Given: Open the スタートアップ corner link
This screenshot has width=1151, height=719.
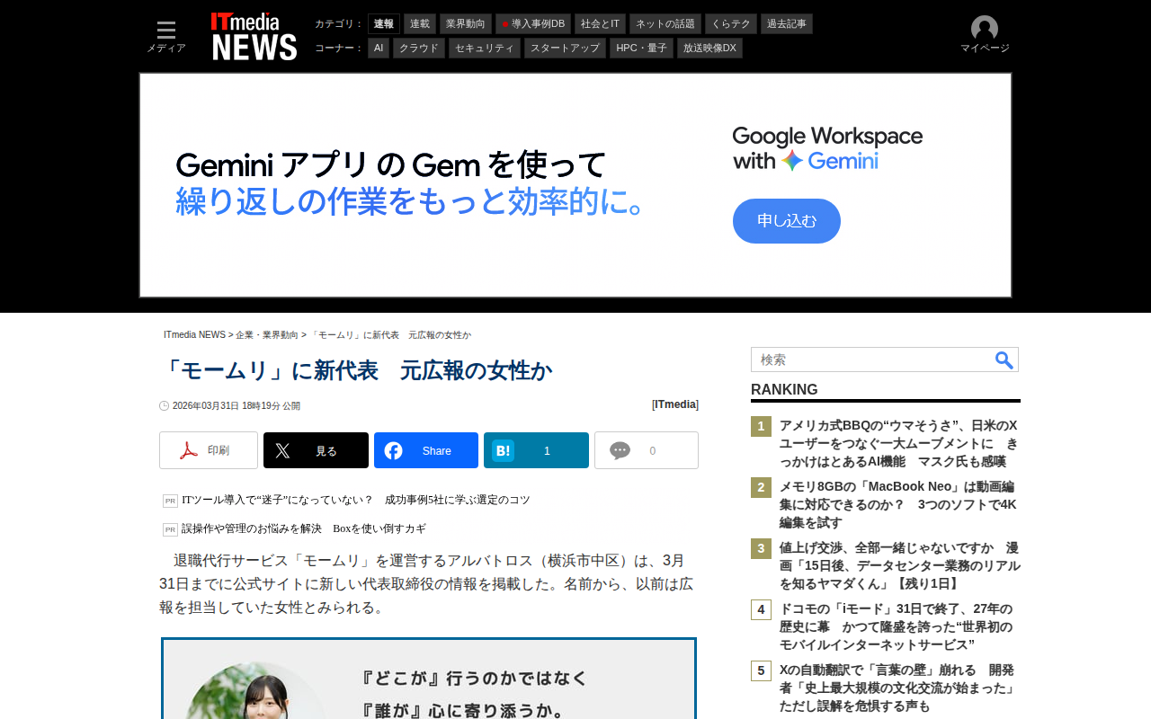Looking at the screenshot, I should pos(565,49).
